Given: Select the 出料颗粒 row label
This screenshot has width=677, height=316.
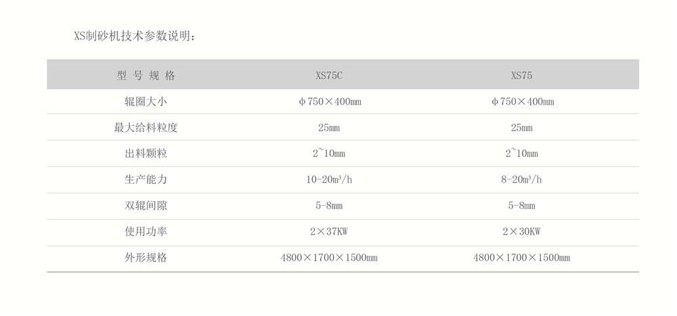Looking at the screenshot, I should point(146,154).
